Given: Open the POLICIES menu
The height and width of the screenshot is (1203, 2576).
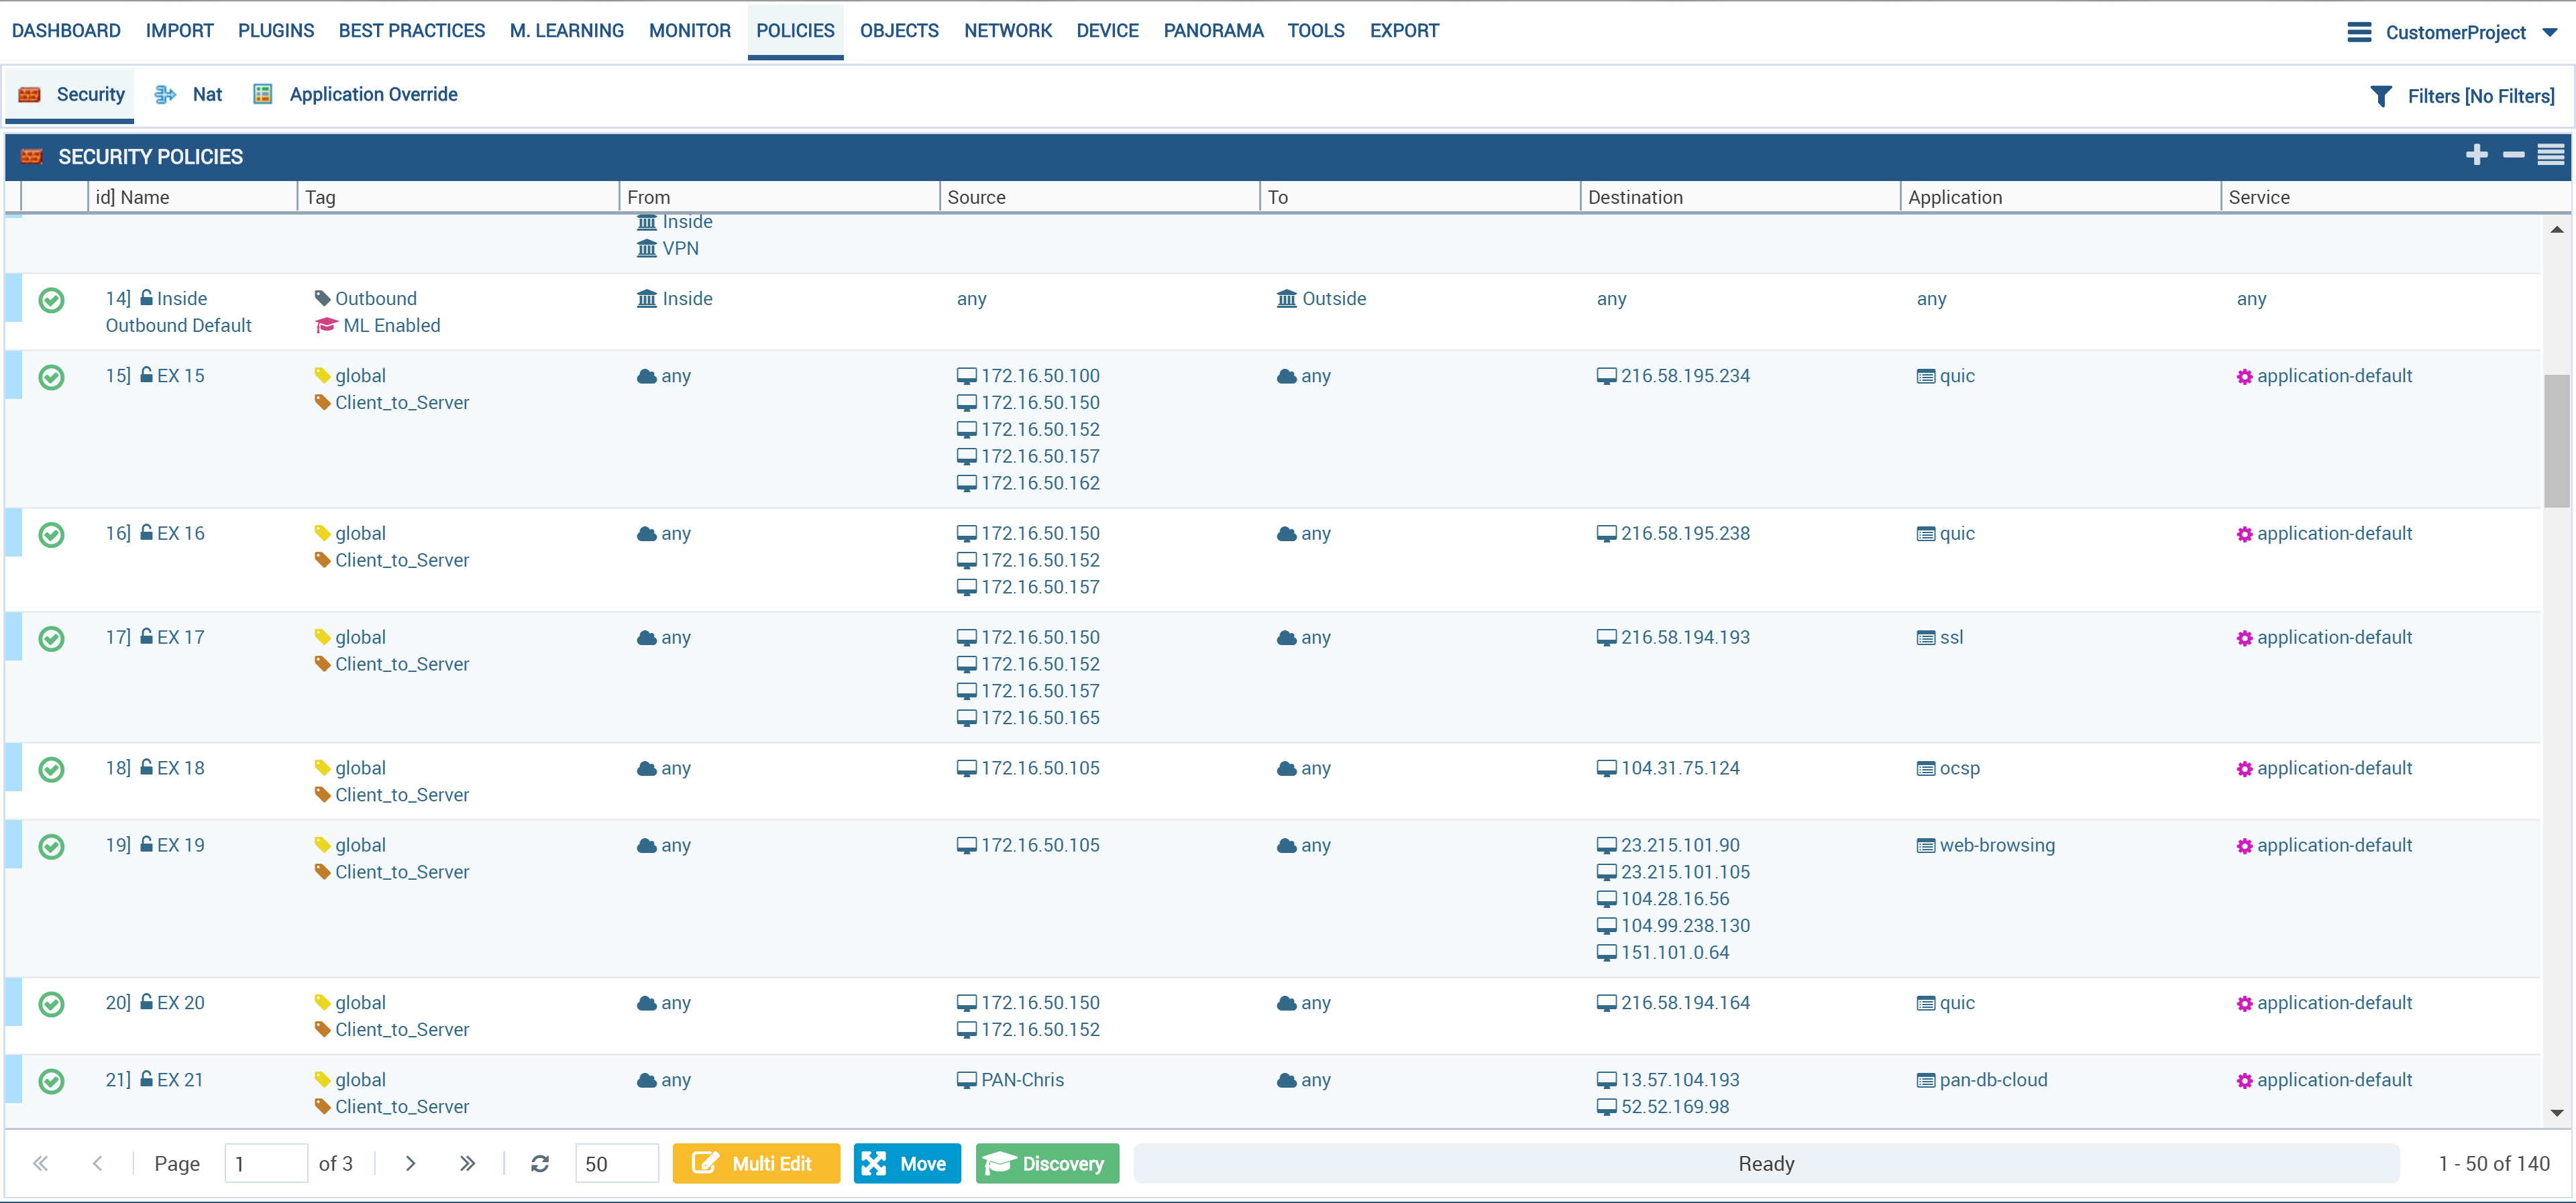Looking at the screenshot, I should pyautogui.click(x=795, y=31).
